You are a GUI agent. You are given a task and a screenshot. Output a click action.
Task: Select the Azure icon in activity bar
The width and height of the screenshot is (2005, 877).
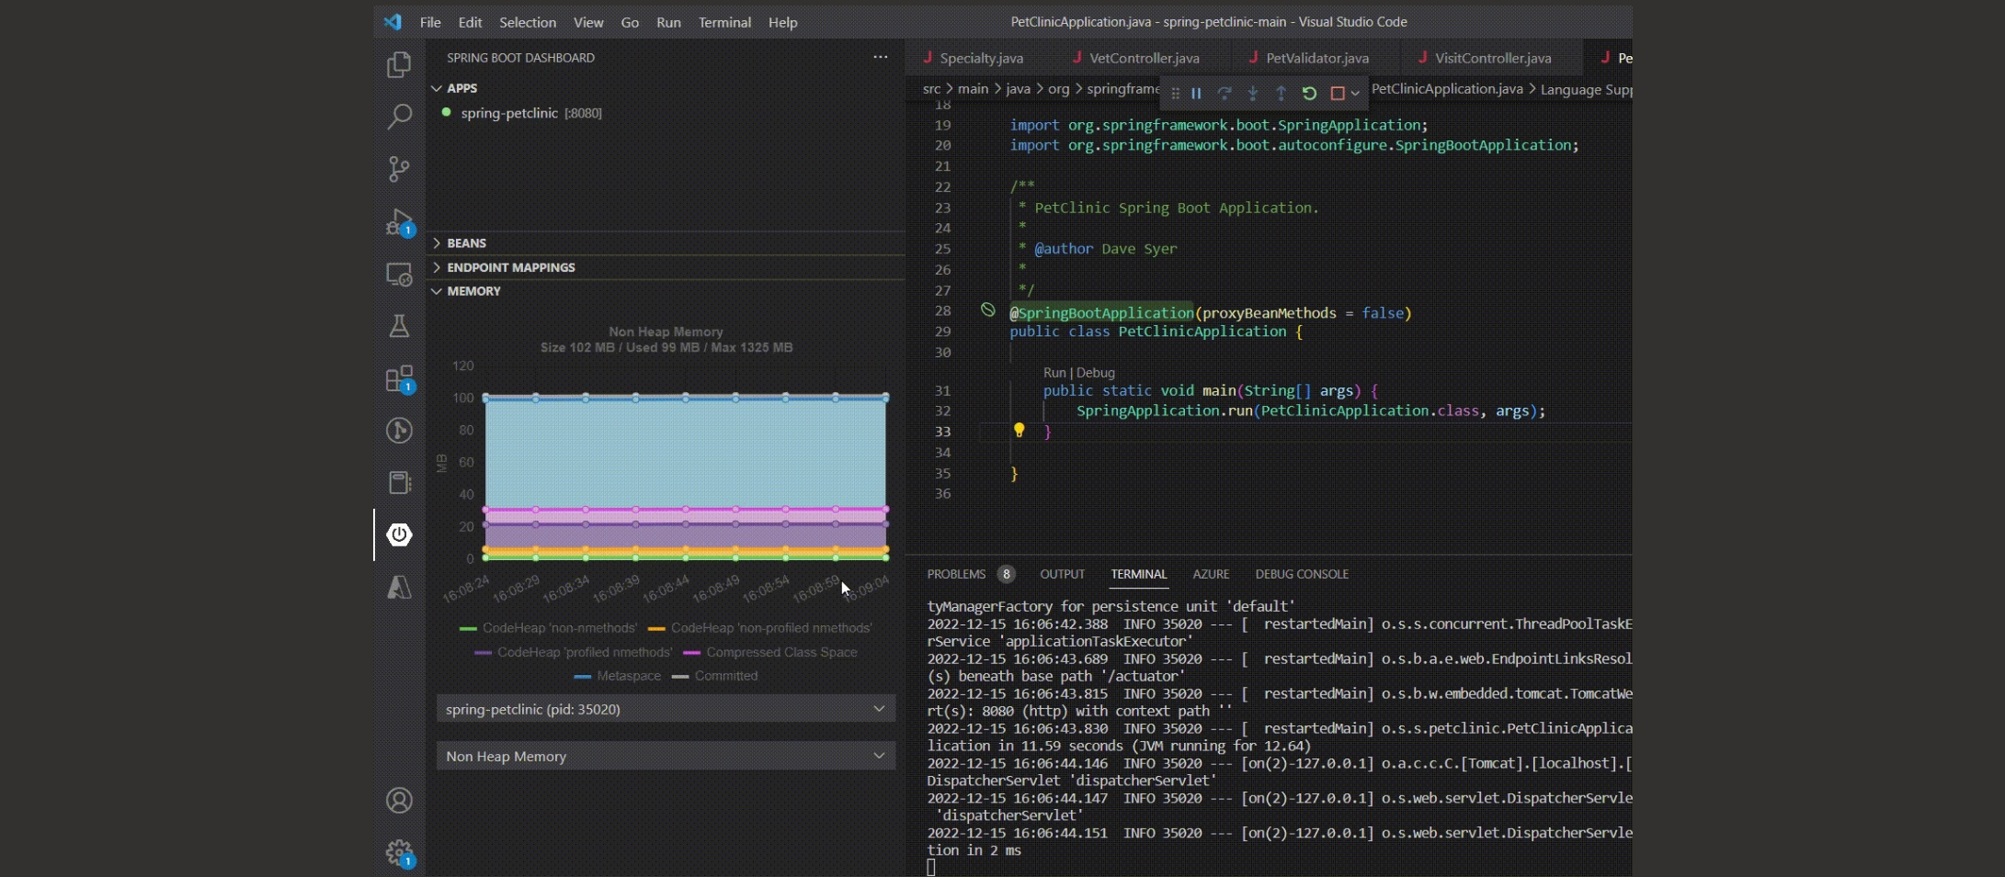pyautogui.click(x=399, y=588)
